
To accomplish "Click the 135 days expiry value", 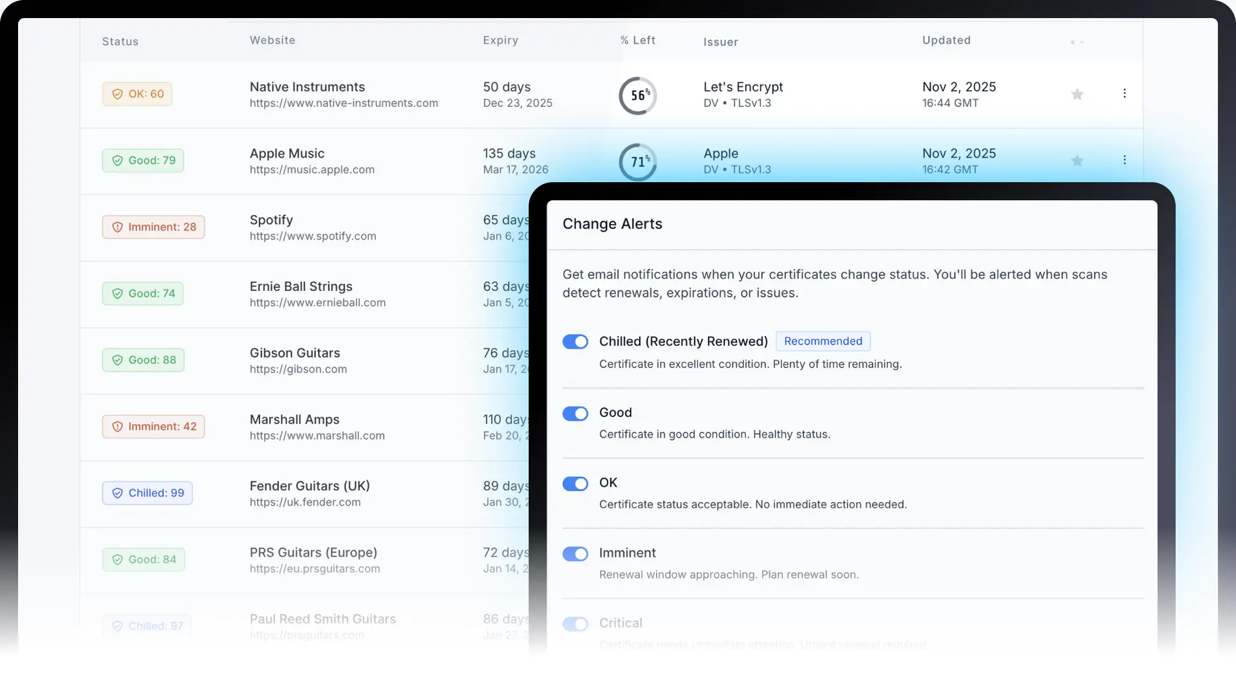I will [x=509, y=154].
